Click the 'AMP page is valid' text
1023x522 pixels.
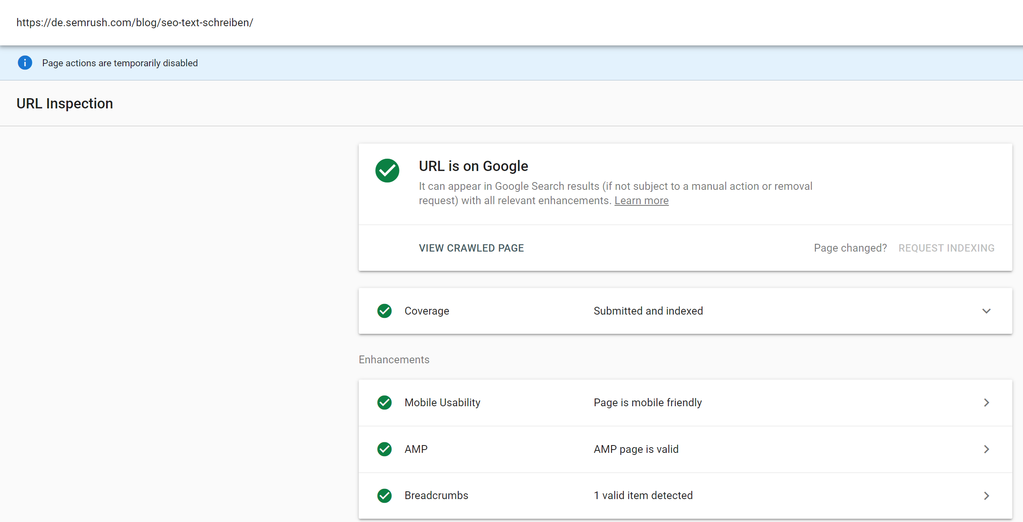[636, 449]
